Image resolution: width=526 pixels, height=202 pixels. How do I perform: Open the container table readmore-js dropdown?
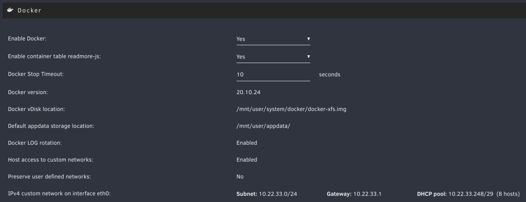point(273,57)
